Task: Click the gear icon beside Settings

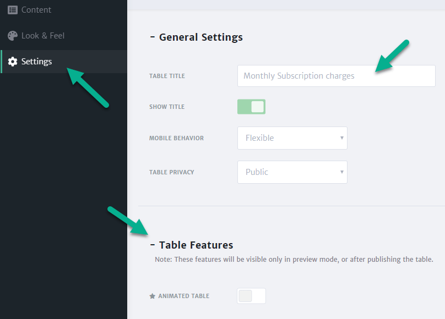Action: [x=13, y=62]
